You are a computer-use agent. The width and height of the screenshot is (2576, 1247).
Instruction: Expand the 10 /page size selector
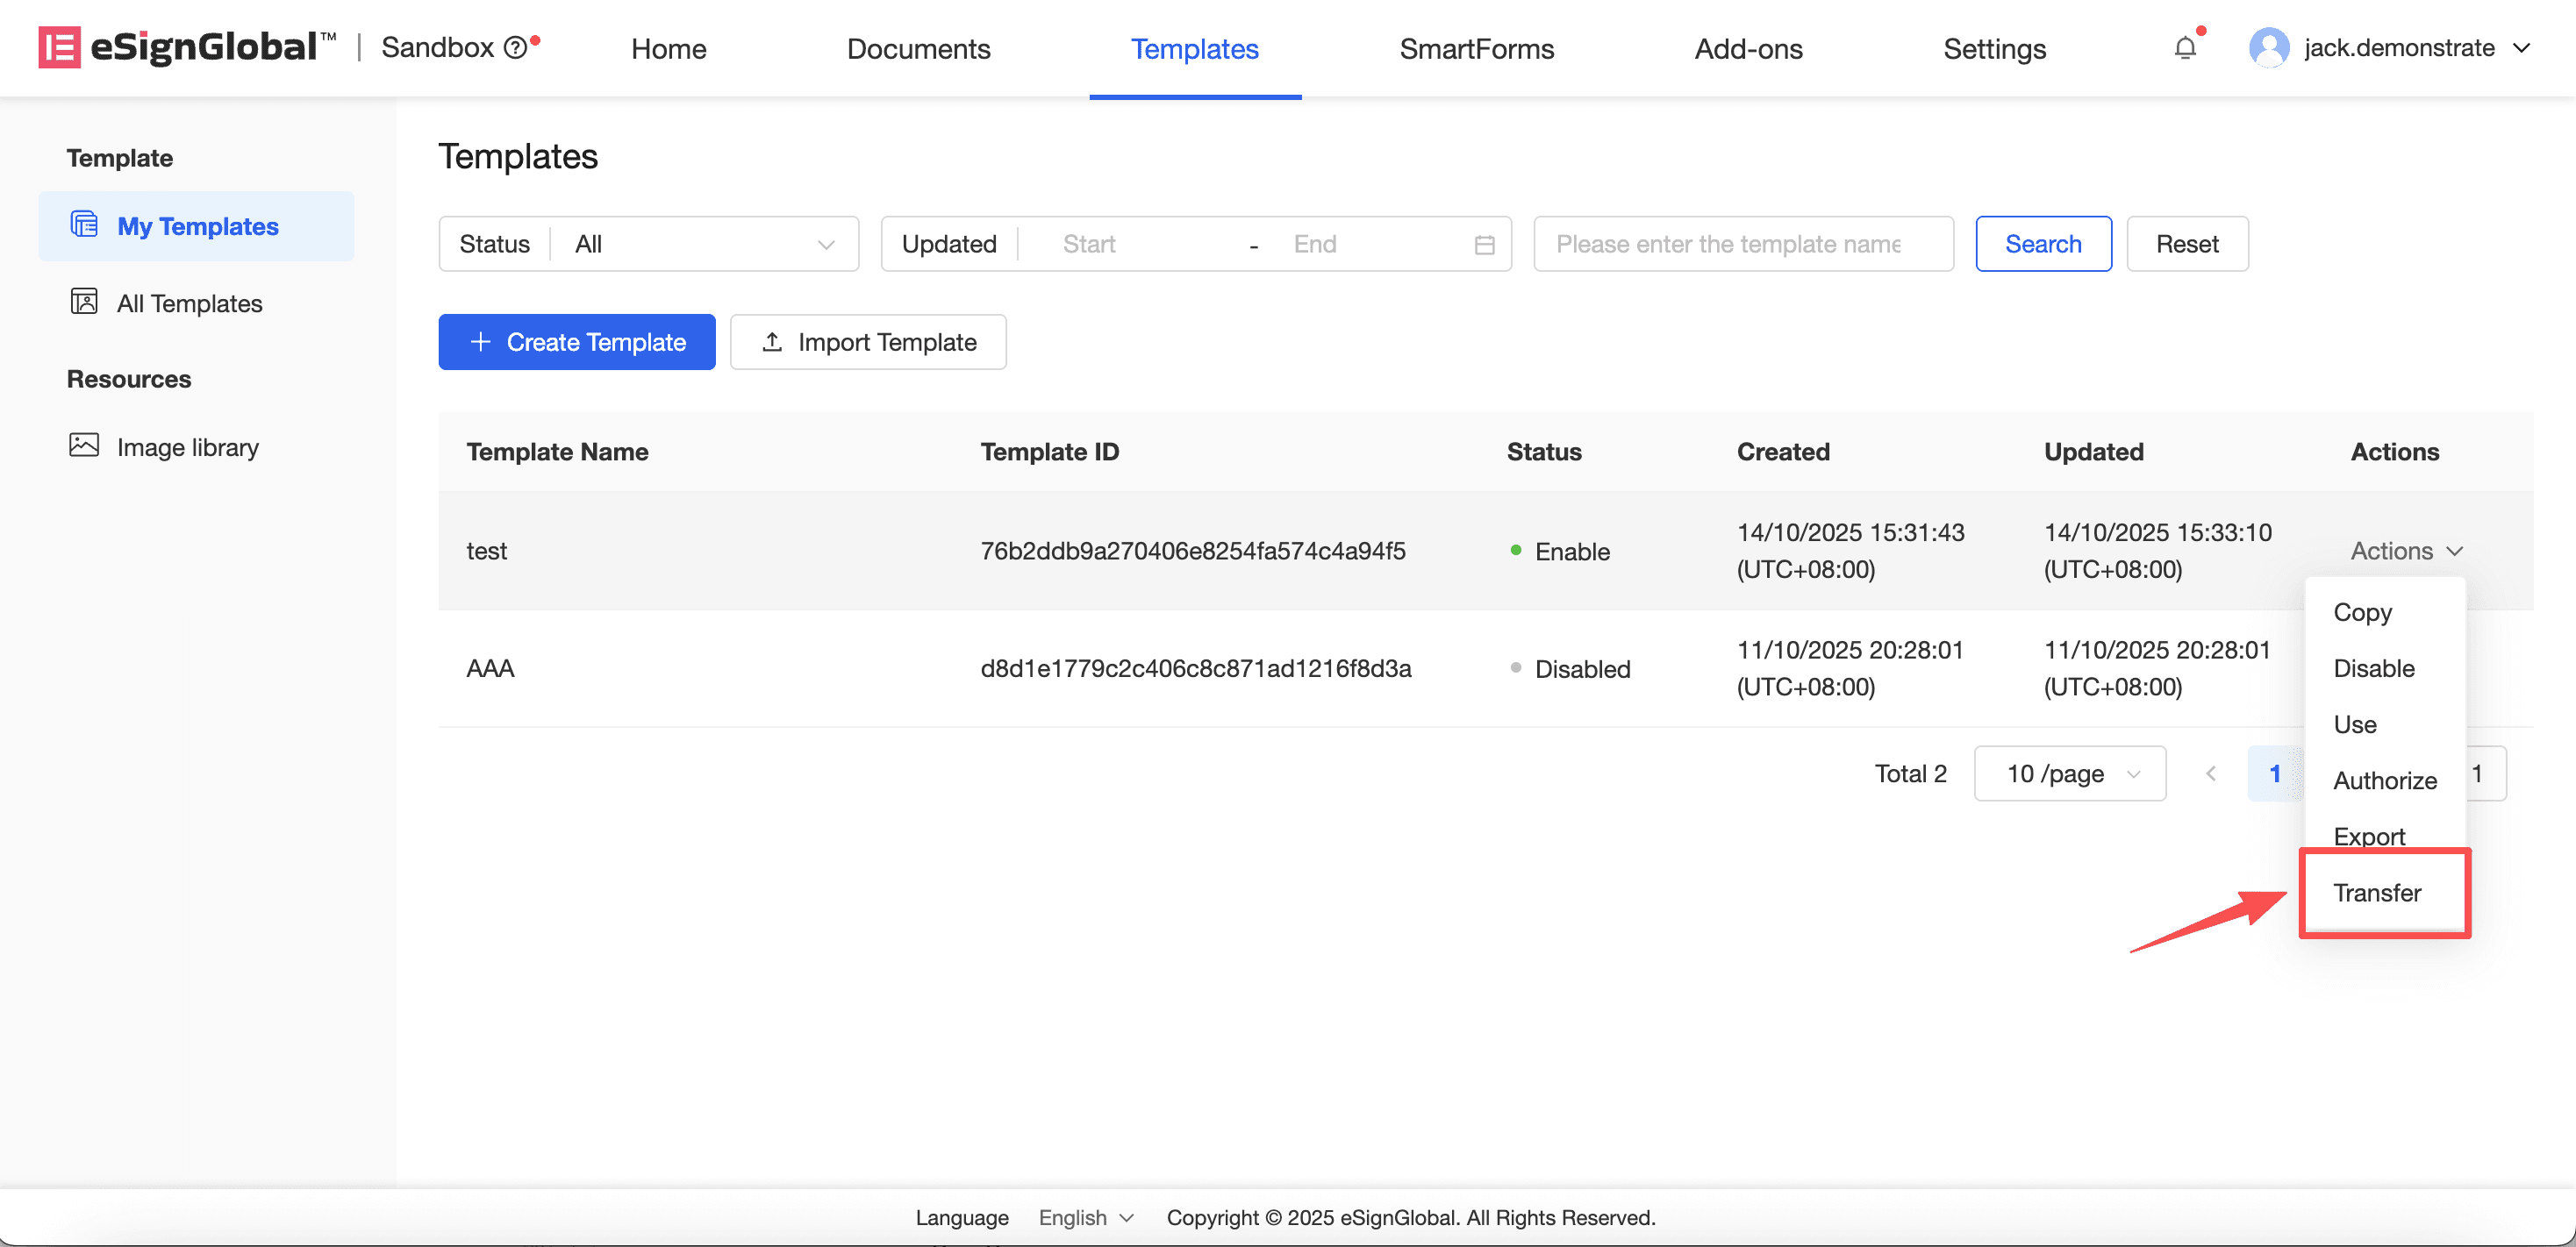(x=2070, y=773)
